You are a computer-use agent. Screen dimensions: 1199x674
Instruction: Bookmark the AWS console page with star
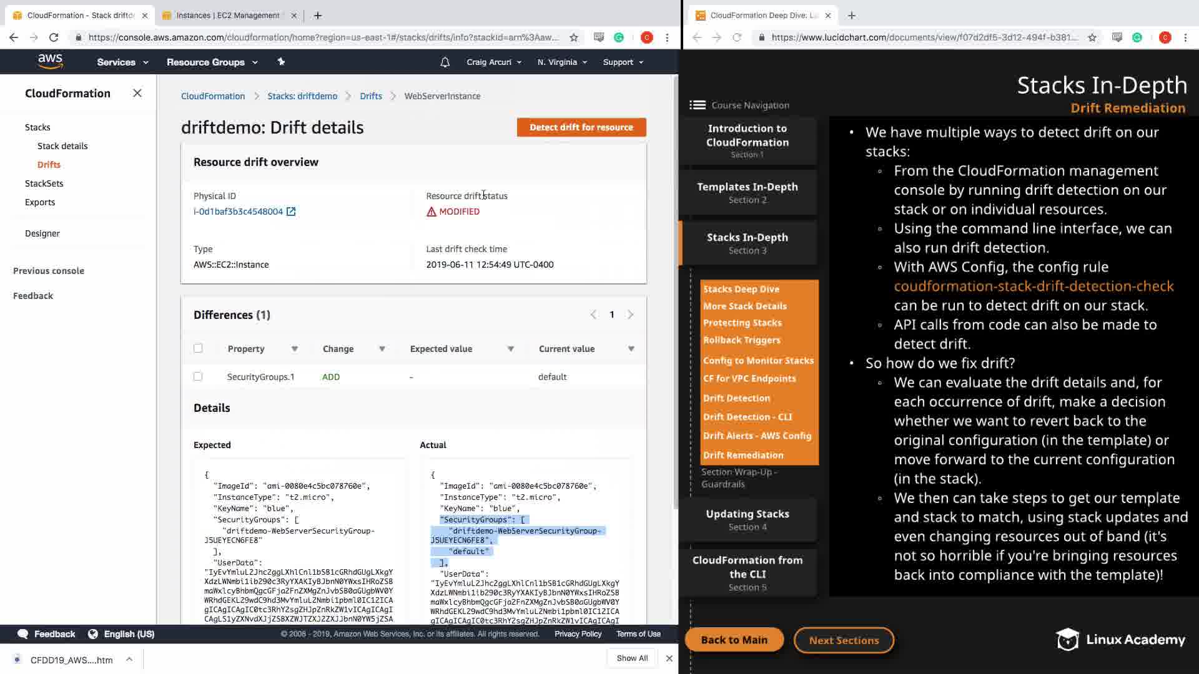pyautogui.click(x=573, y=37)
